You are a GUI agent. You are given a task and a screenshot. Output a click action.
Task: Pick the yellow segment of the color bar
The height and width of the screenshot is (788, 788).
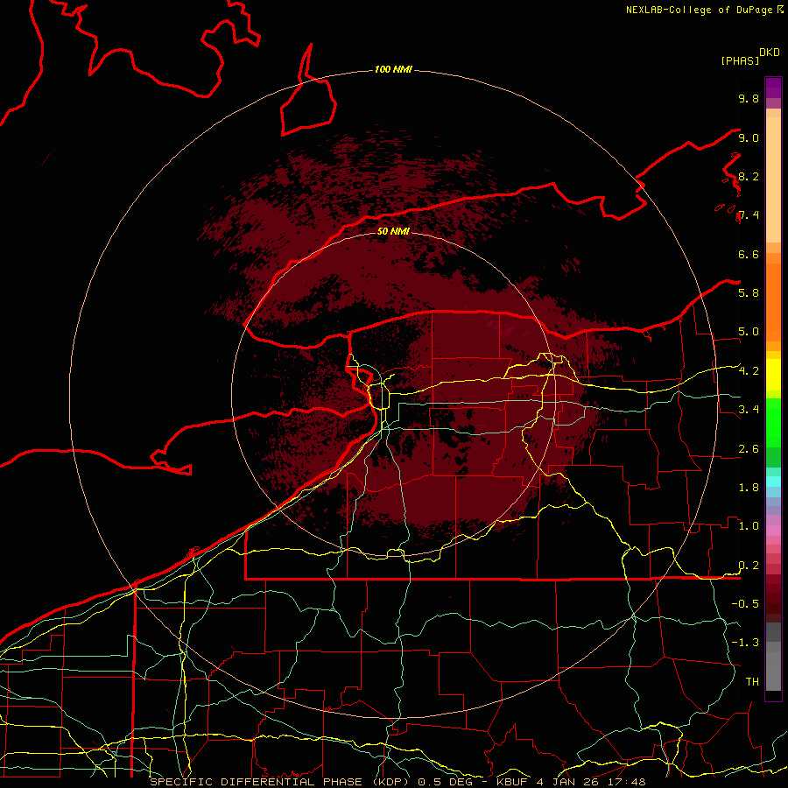pos(773,375)
